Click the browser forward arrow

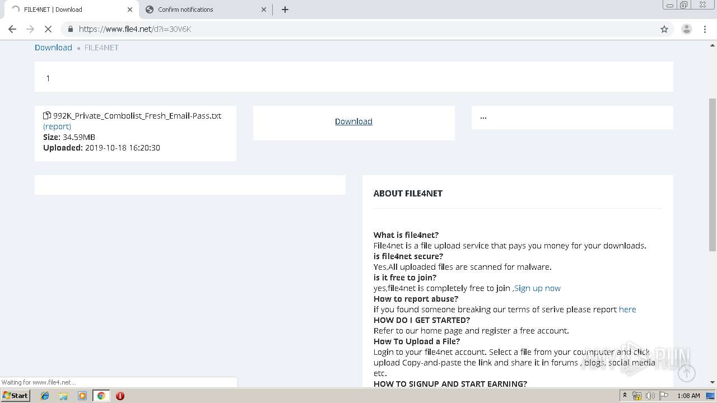click(x=30, y=29)
